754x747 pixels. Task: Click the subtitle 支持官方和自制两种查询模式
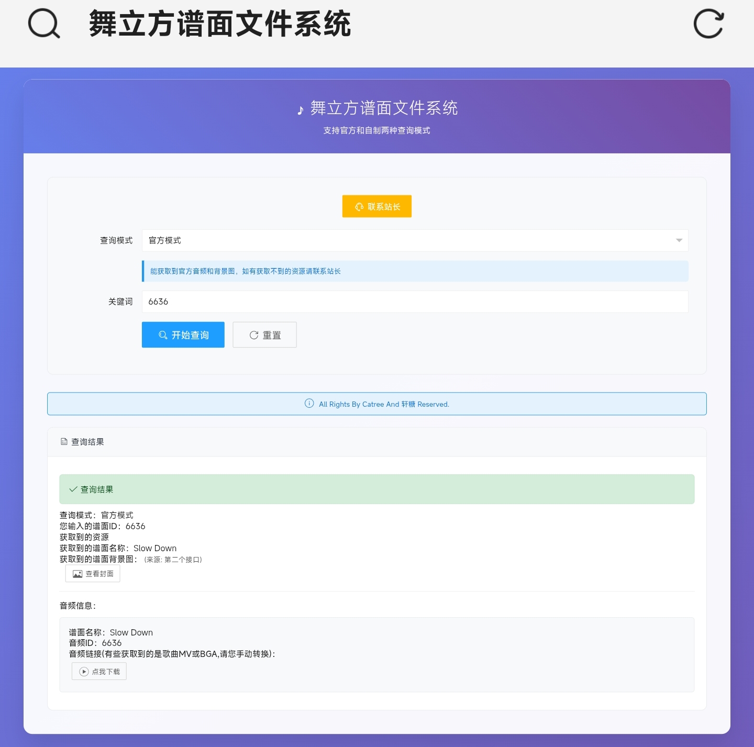[x=377, y=130]
